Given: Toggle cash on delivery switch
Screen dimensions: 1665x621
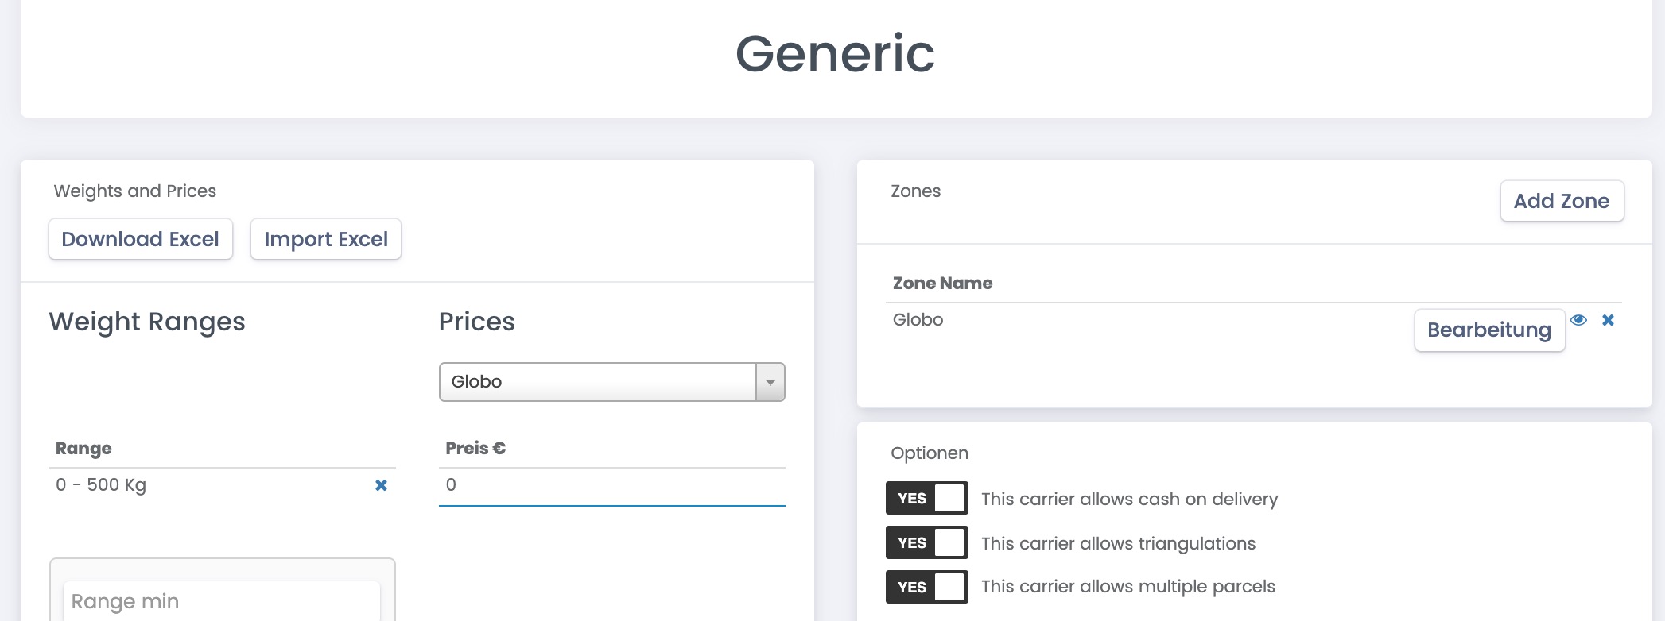Looking at the screenshot, I should pyautogui.click(x=927, y=498).
